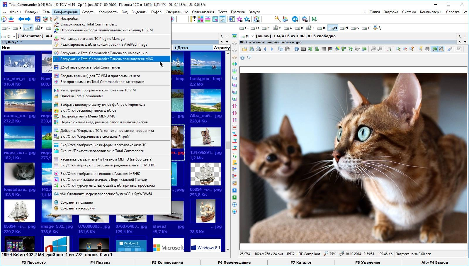Toggle file type coloring Вкл/Откл расцветку
This screenshot has height=266, width=469.
(88, 110)
